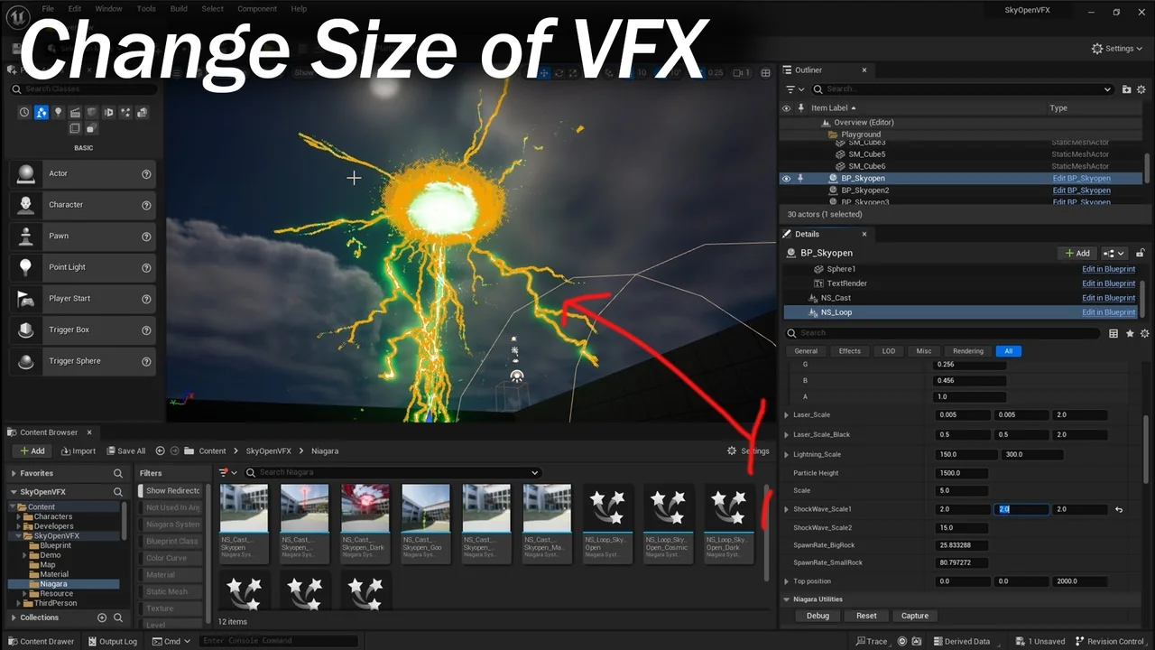The image size is (1155, 650).
Task: Toggle Show Redirectors filter
Action: coord(173,491)
